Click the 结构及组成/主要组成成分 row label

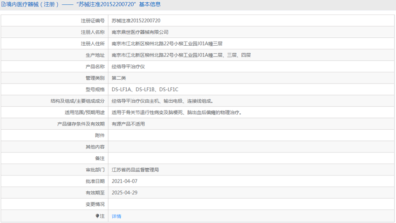pos(77,101)
